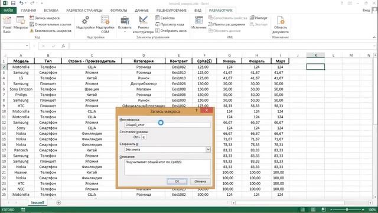The width and height of the screenshot is (378, 213).
Task: Switch to Normal view
Action: click(x=302, y=209)
